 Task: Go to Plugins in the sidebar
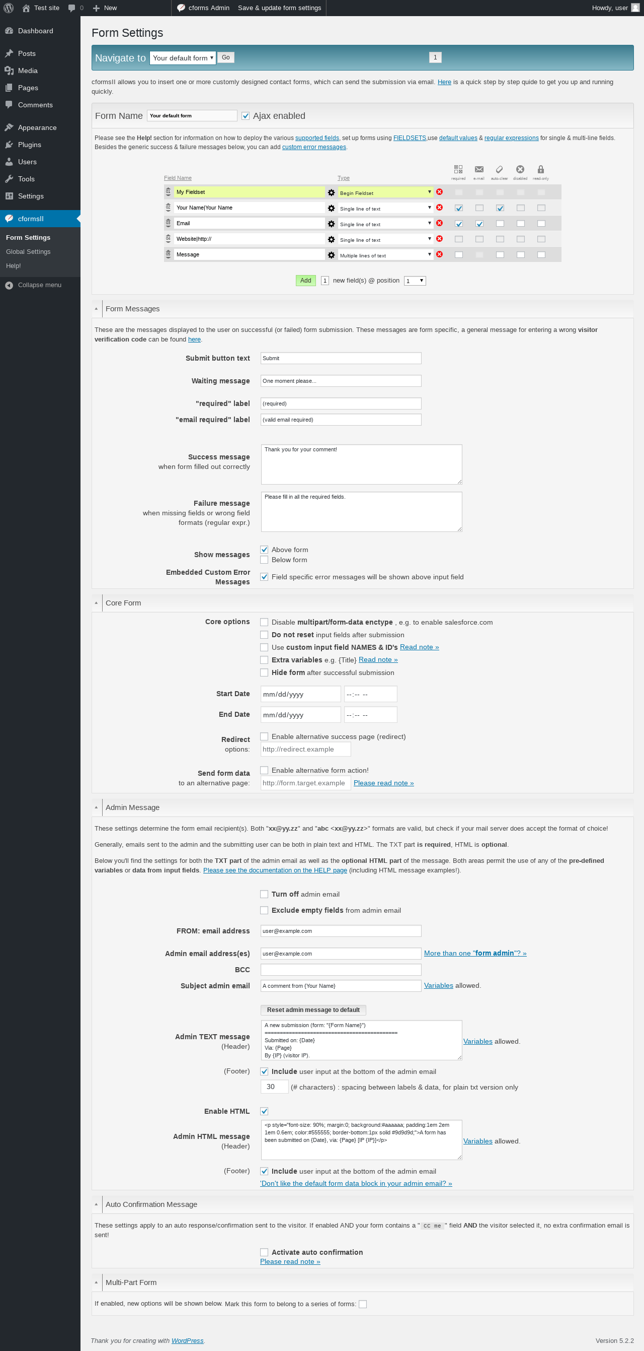pos(29,145)
